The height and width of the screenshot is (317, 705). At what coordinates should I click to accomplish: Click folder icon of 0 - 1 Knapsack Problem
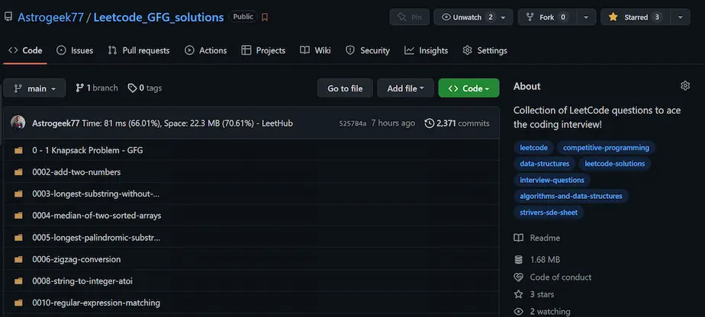tap(18, 150)
